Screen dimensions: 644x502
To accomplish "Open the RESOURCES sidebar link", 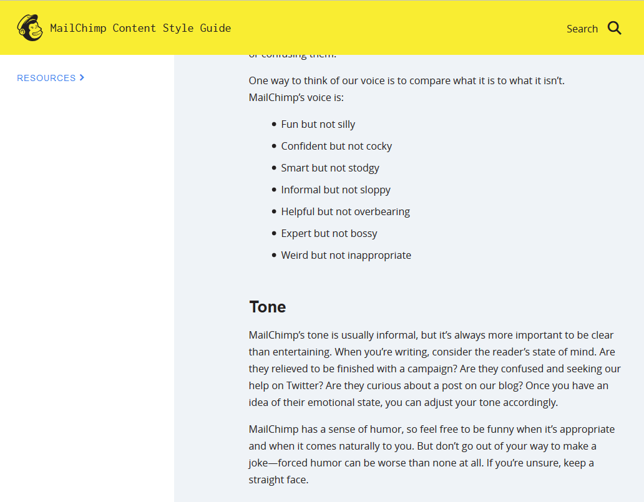I will (x=46, y=78).
